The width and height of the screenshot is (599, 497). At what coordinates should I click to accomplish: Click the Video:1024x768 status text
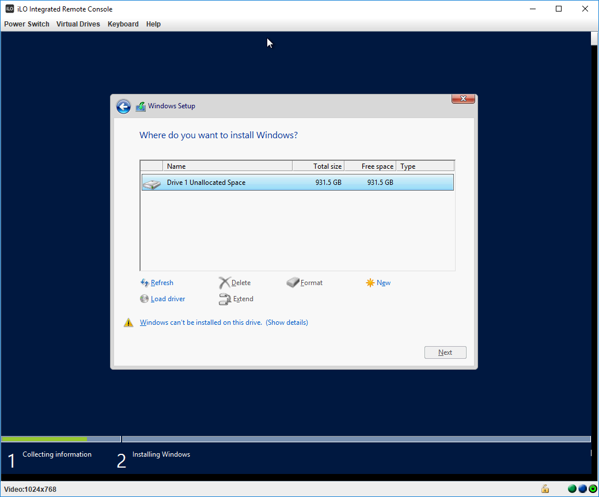click(x=30, y=489)
